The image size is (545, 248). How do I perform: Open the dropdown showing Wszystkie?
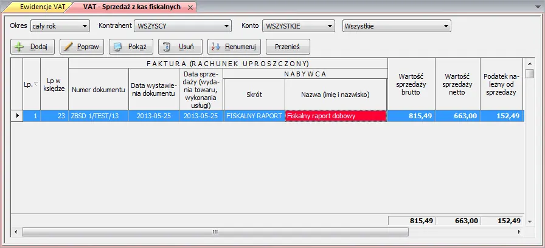[x=397, y=25]
